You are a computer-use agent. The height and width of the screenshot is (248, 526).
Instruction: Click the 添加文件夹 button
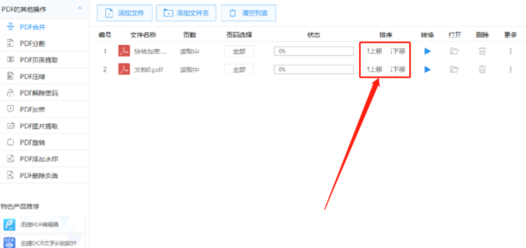click(x=187, y=13)
